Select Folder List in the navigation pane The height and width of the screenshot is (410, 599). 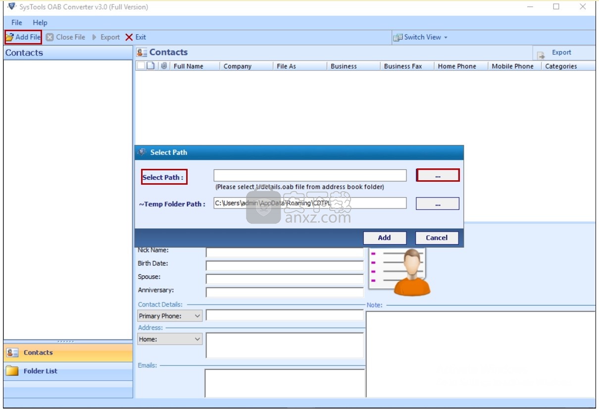click(68, 371)
